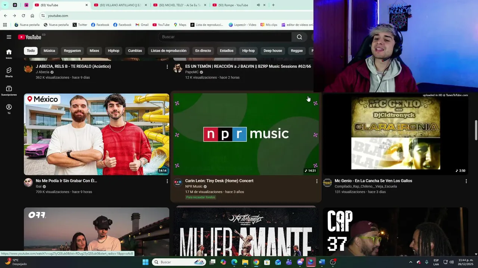Screen dimensions: 478x268
Task: Open Microsoft Edge from the taskbar
Action: point(234,262)
